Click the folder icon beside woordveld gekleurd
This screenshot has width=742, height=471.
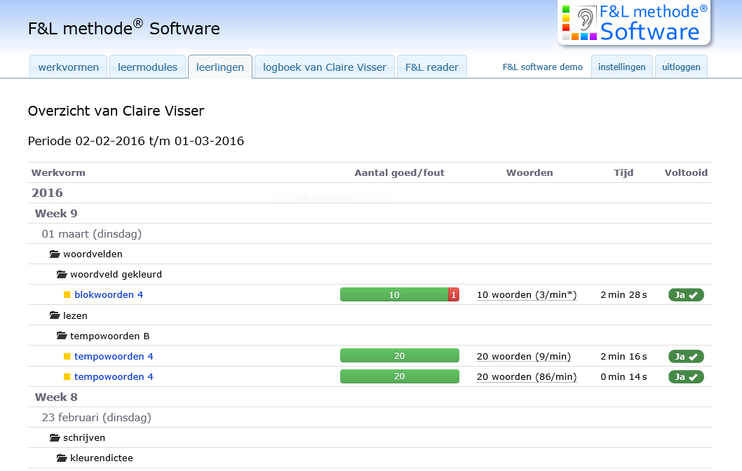[62, 275]
